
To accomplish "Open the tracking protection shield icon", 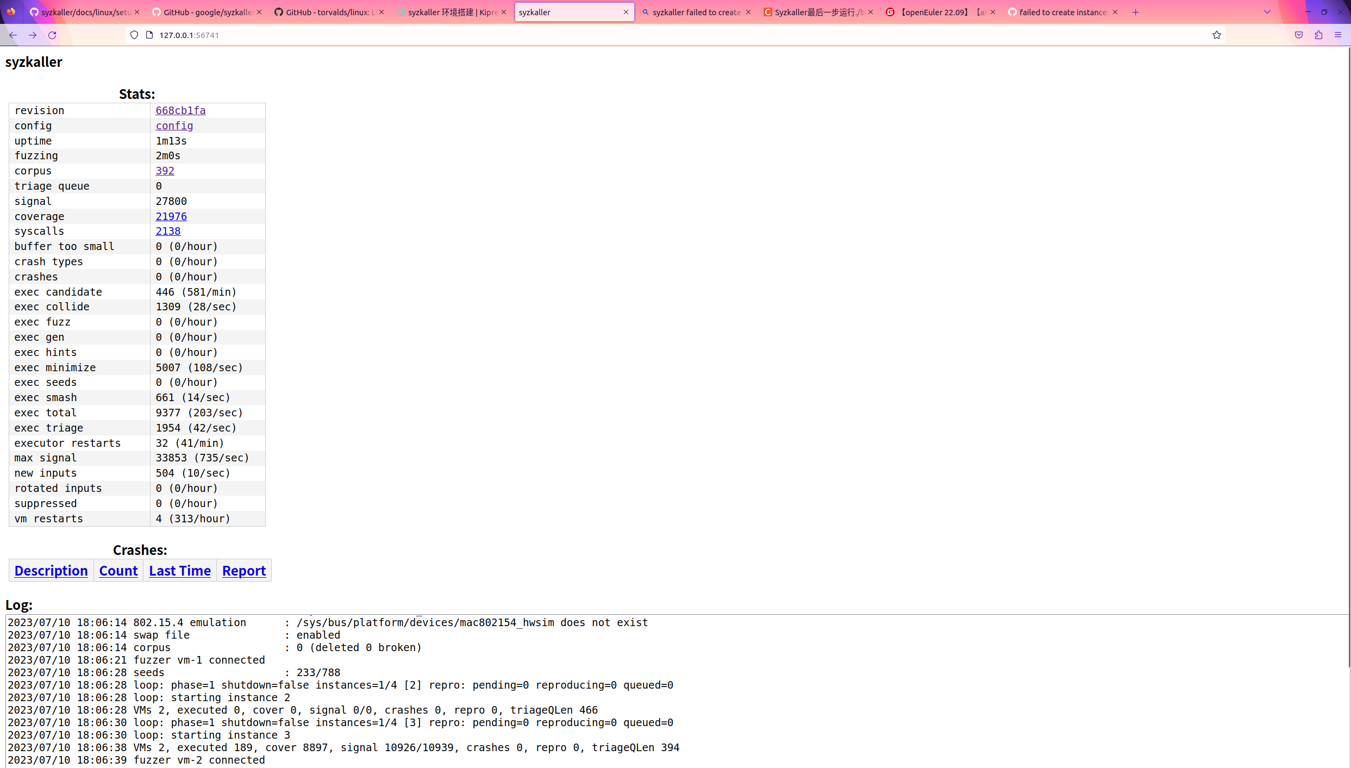I will point(134,35).
